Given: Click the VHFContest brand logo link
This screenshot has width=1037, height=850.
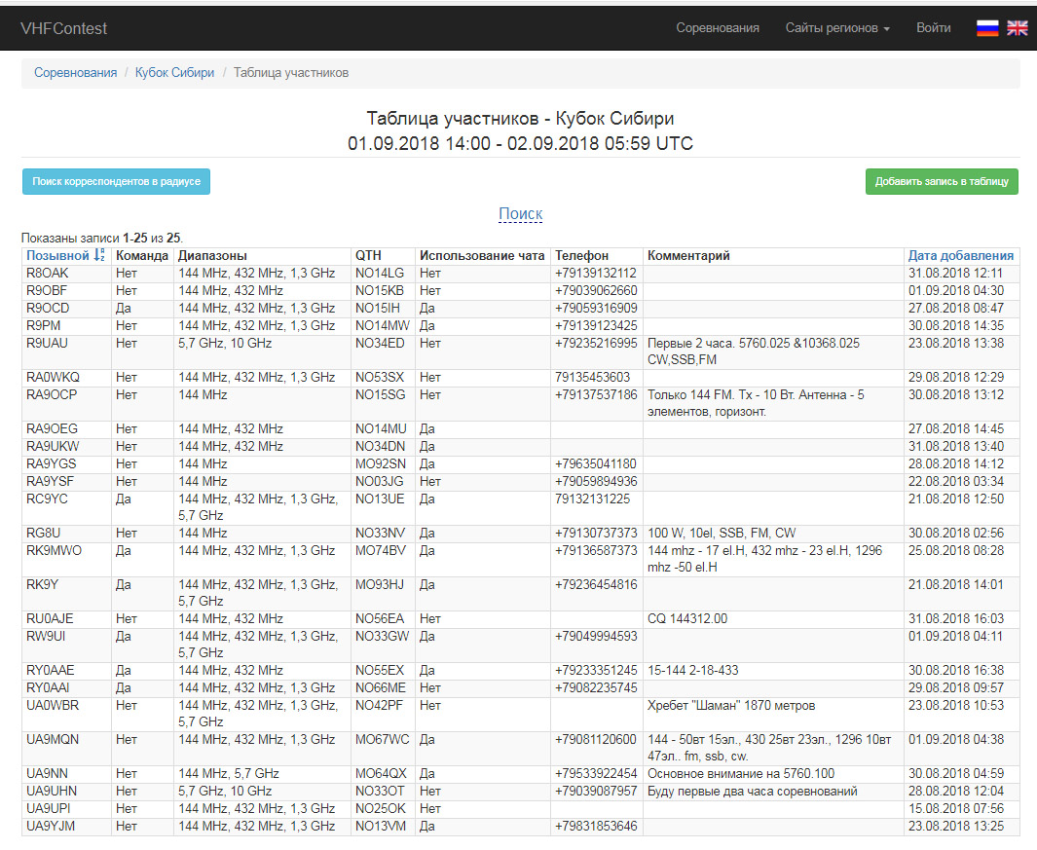Looking at the screenshot, I should 64,28.
